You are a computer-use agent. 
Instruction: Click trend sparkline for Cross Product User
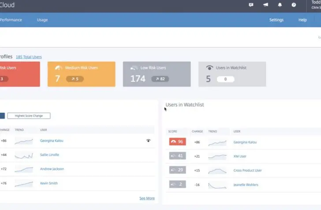pyautogui.click(x=217, y=171)
